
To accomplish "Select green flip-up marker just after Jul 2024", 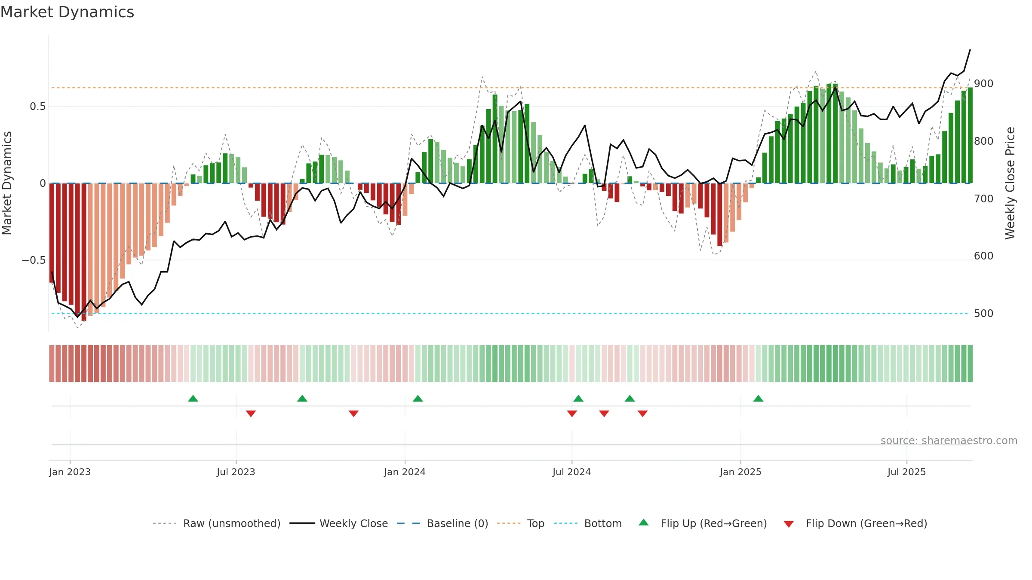I will pyautogui.click(x=578, y=398).
